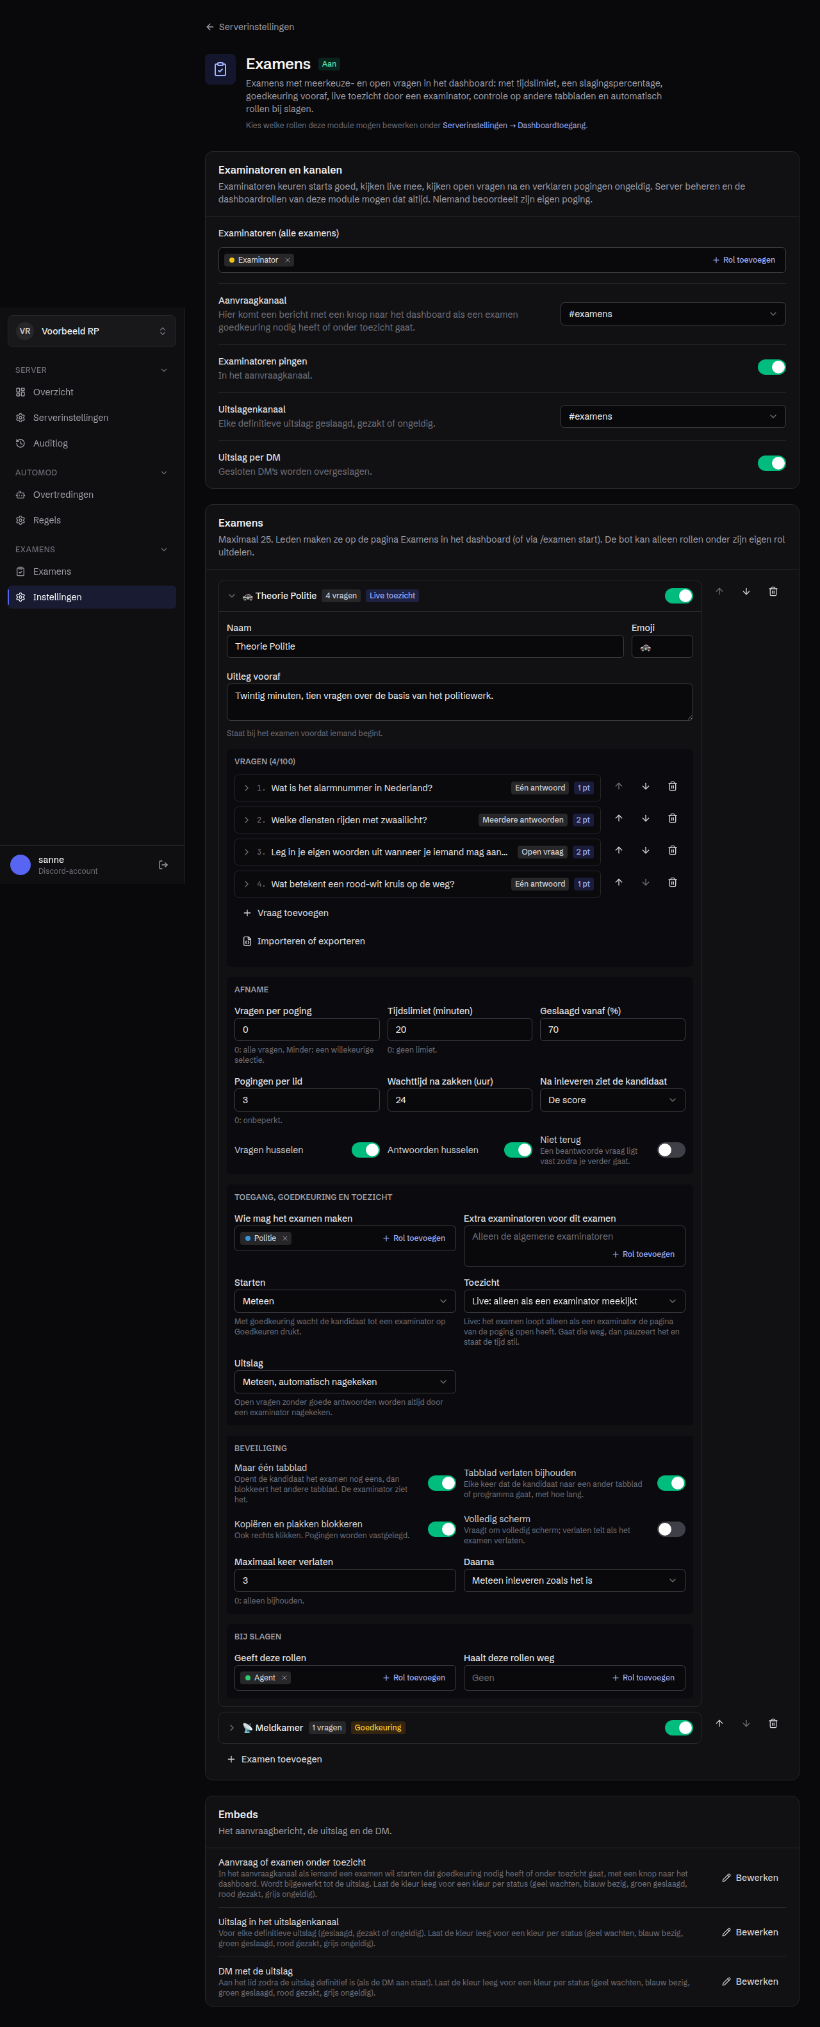Disable the Theorie Politie exam toggle
The image size is (820, 2027).
(678, 596)
